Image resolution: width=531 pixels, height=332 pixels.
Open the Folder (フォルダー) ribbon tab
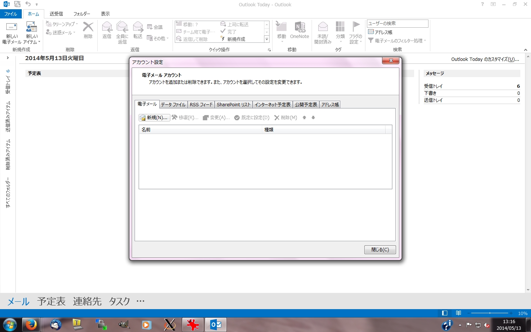coord(82,14)
